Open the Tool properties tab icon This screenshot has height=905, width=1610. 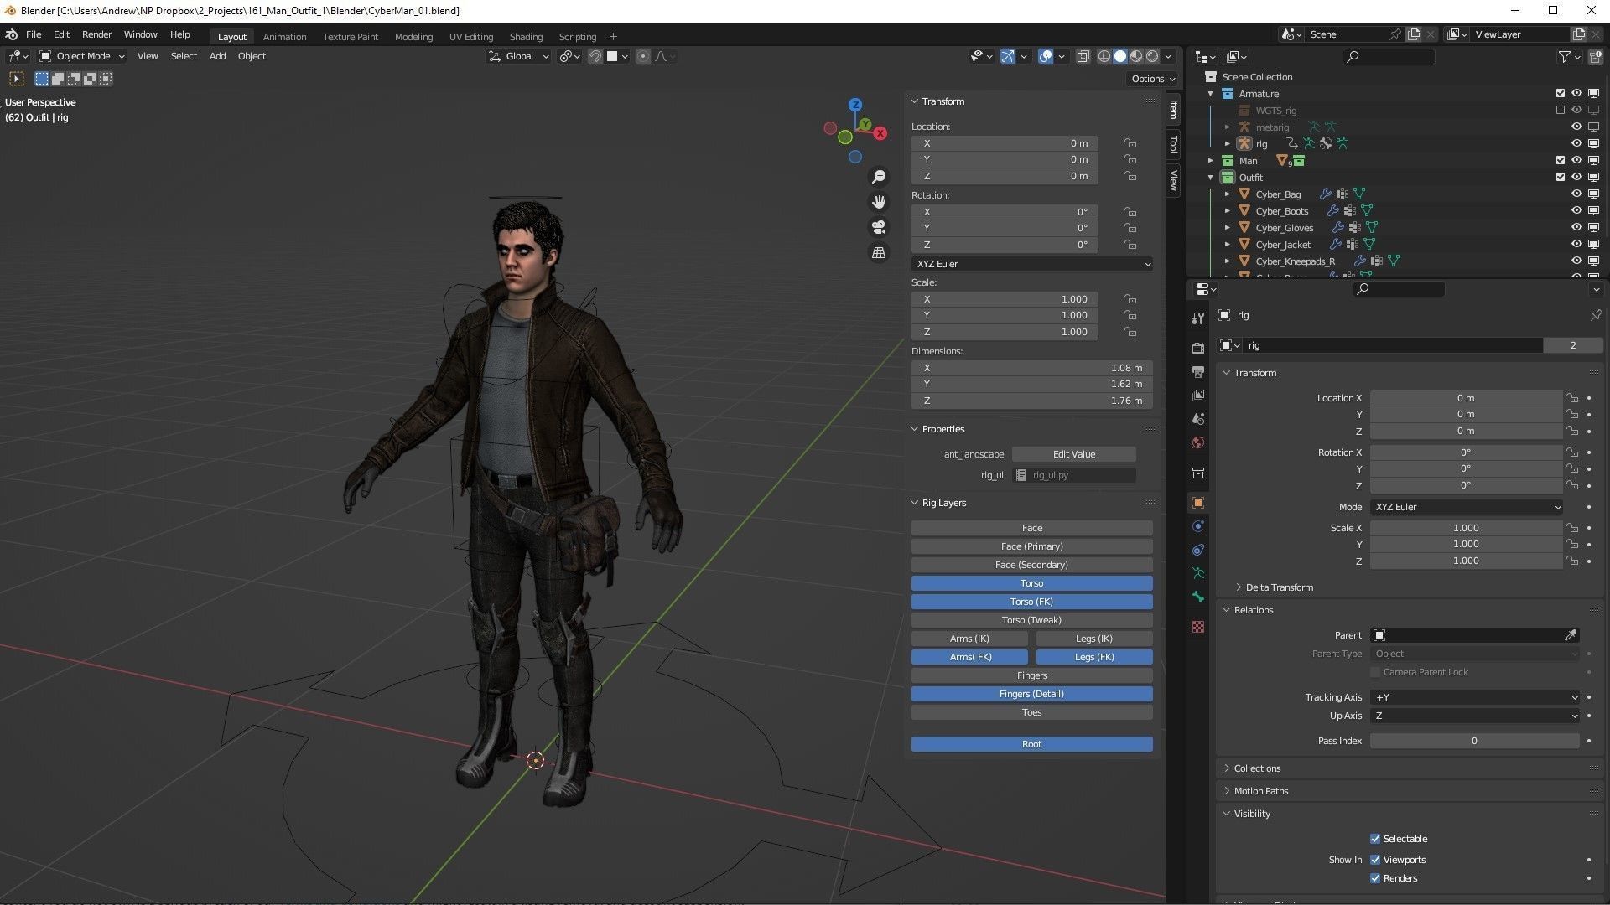[x=1198, y=318]
